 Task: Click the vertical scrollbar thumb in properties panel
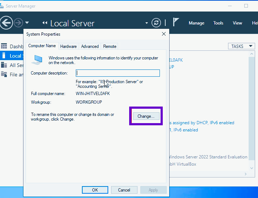[252, 108]
